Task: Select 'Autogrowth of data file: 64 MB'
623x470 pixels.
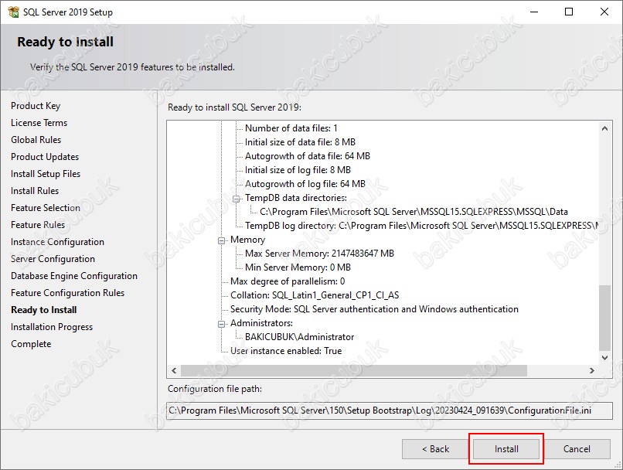Action: [307, 156]
